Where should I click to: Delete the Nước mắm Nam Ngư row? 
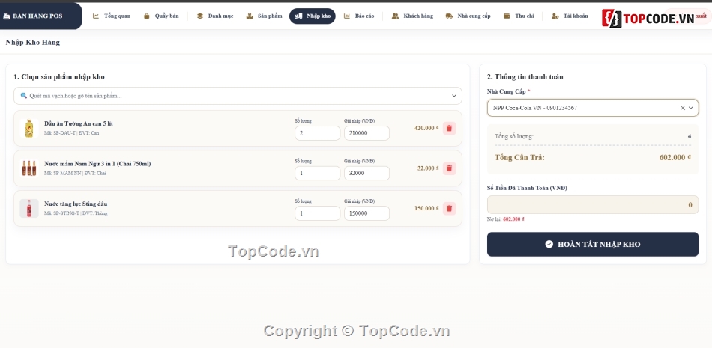(449, 168)
